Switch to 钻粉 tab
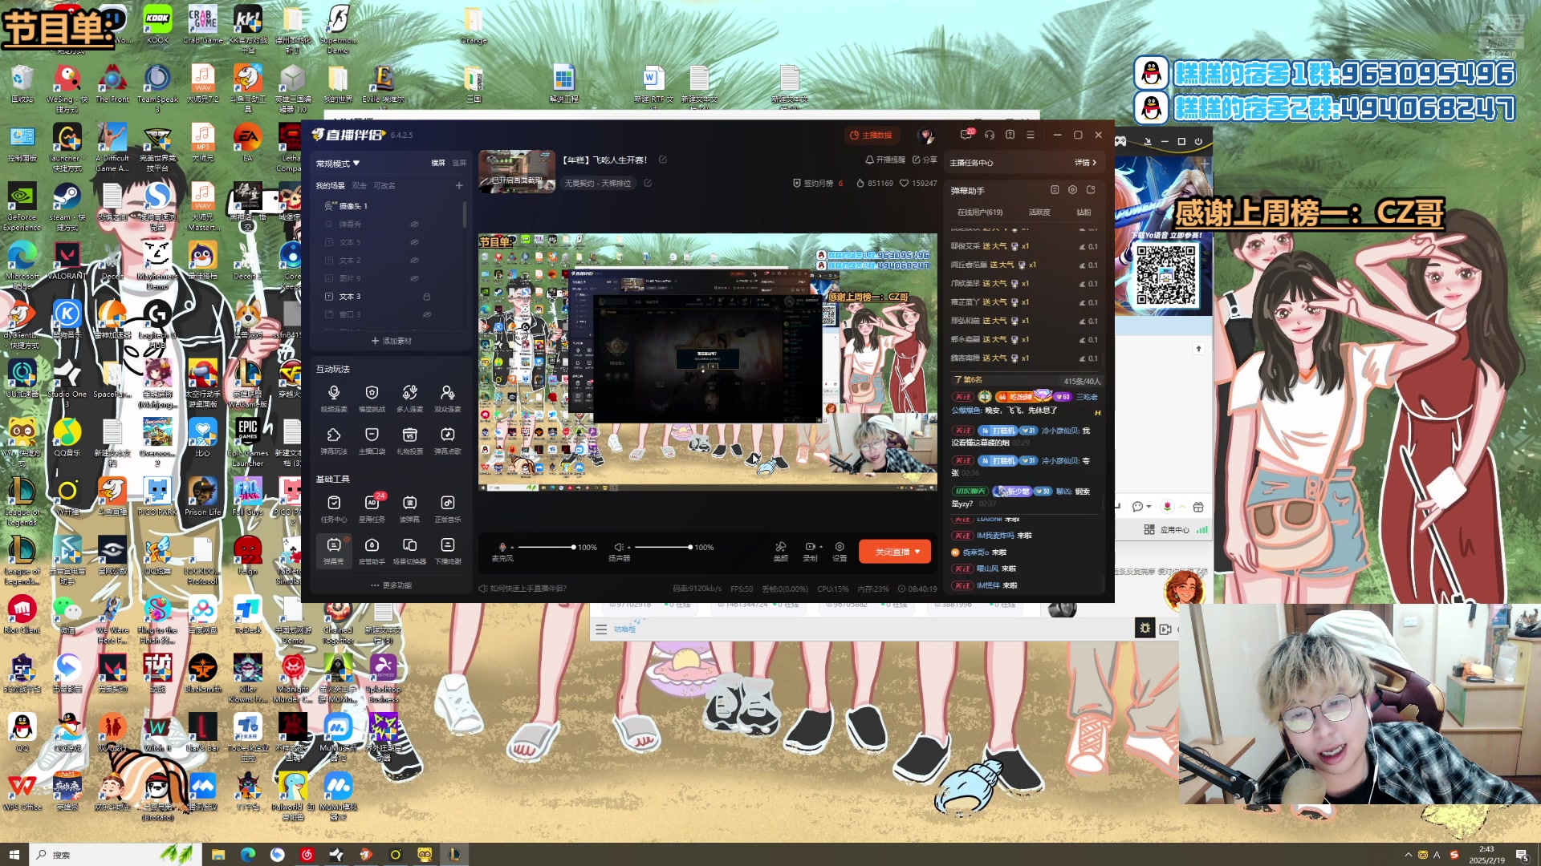Viewport: 1541px width, 866px height. (1084, 212)
